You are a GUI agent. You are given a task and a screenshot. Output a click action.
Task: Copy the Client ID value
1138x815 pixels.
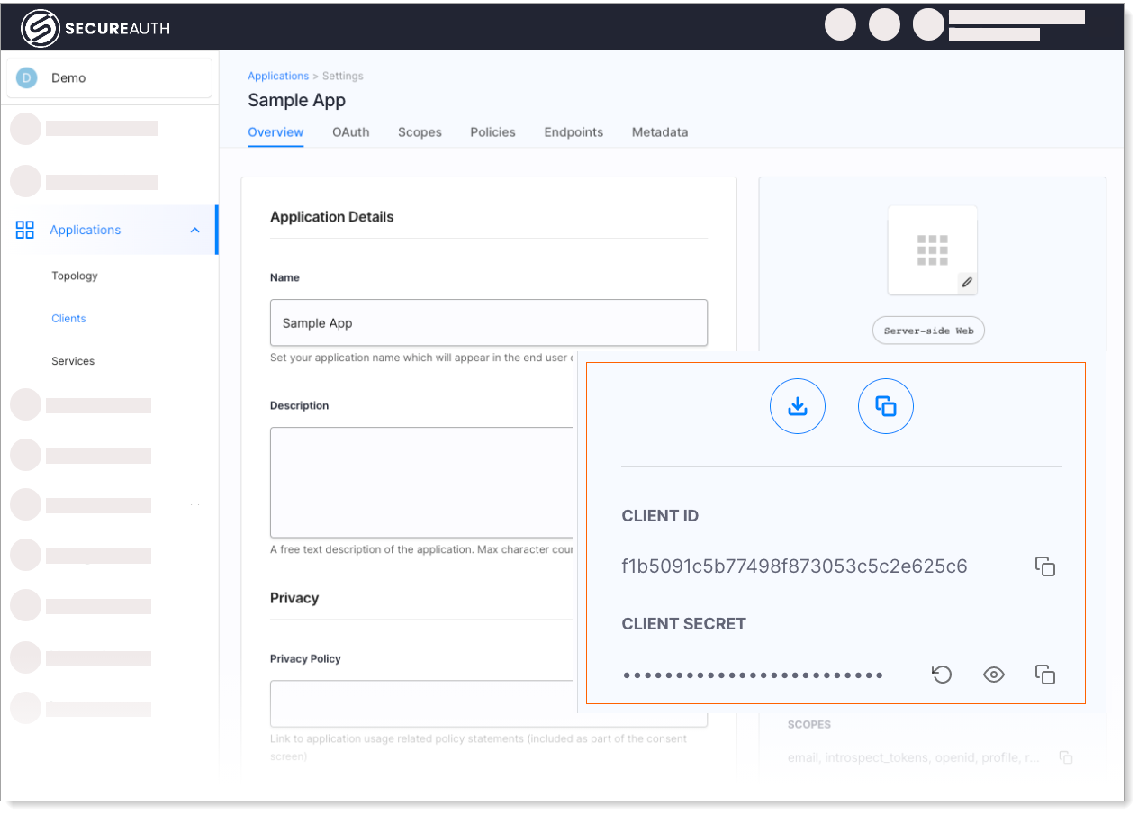tap(1045, 566)
